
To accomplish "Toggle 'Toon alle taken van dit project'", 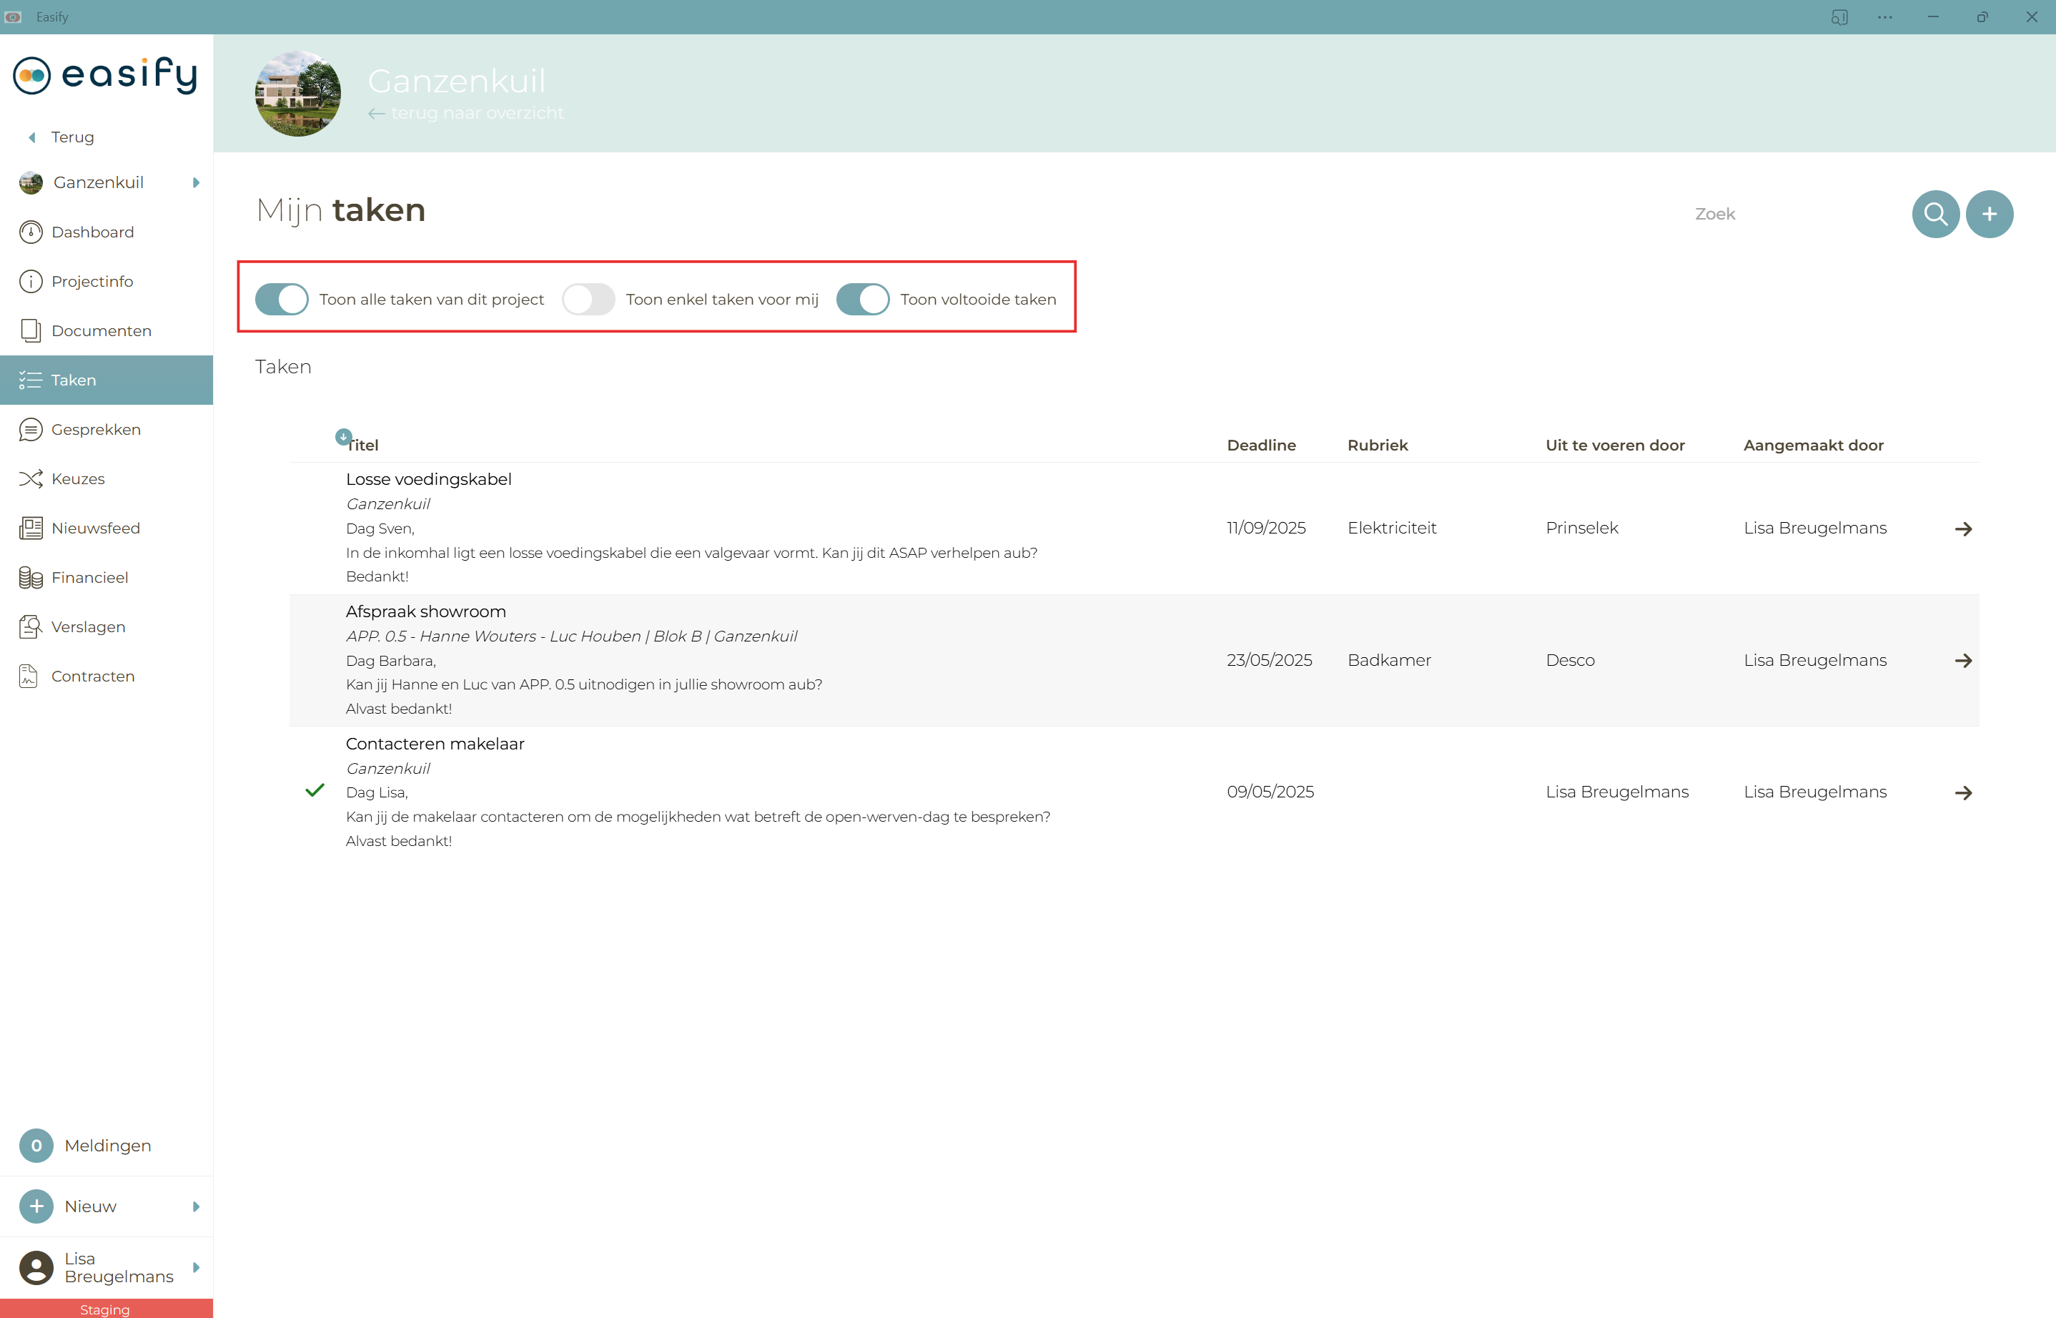I will (x=282, y=300).
